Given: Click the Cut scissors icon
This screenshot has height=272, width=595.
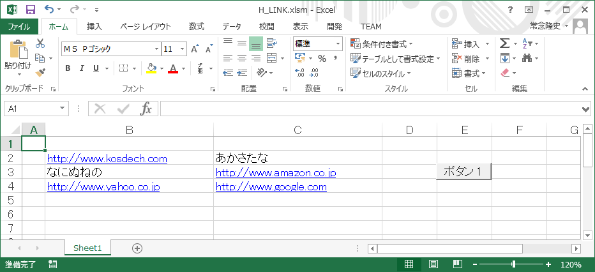Looking at the screenshot, I should pyautogui.click(x=40, y=43).
